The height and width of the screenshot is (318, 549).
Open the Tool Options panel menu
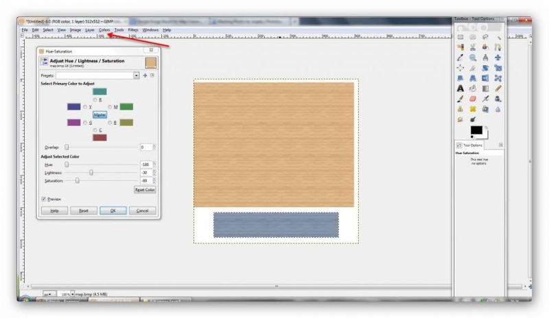pos(501,145)
